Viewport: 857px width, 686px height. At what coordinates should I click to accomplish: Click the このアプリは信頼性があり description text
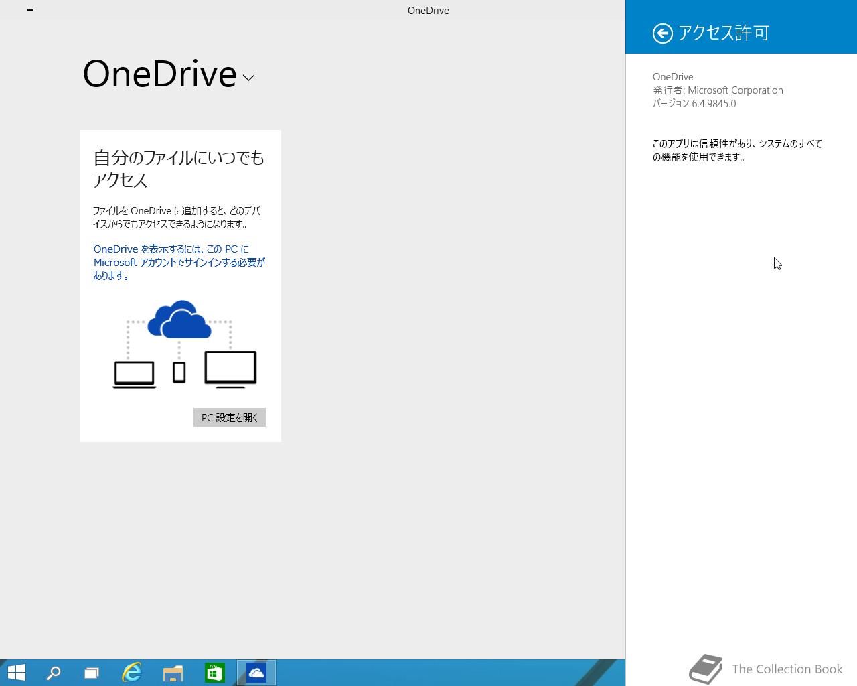[737, 151]
